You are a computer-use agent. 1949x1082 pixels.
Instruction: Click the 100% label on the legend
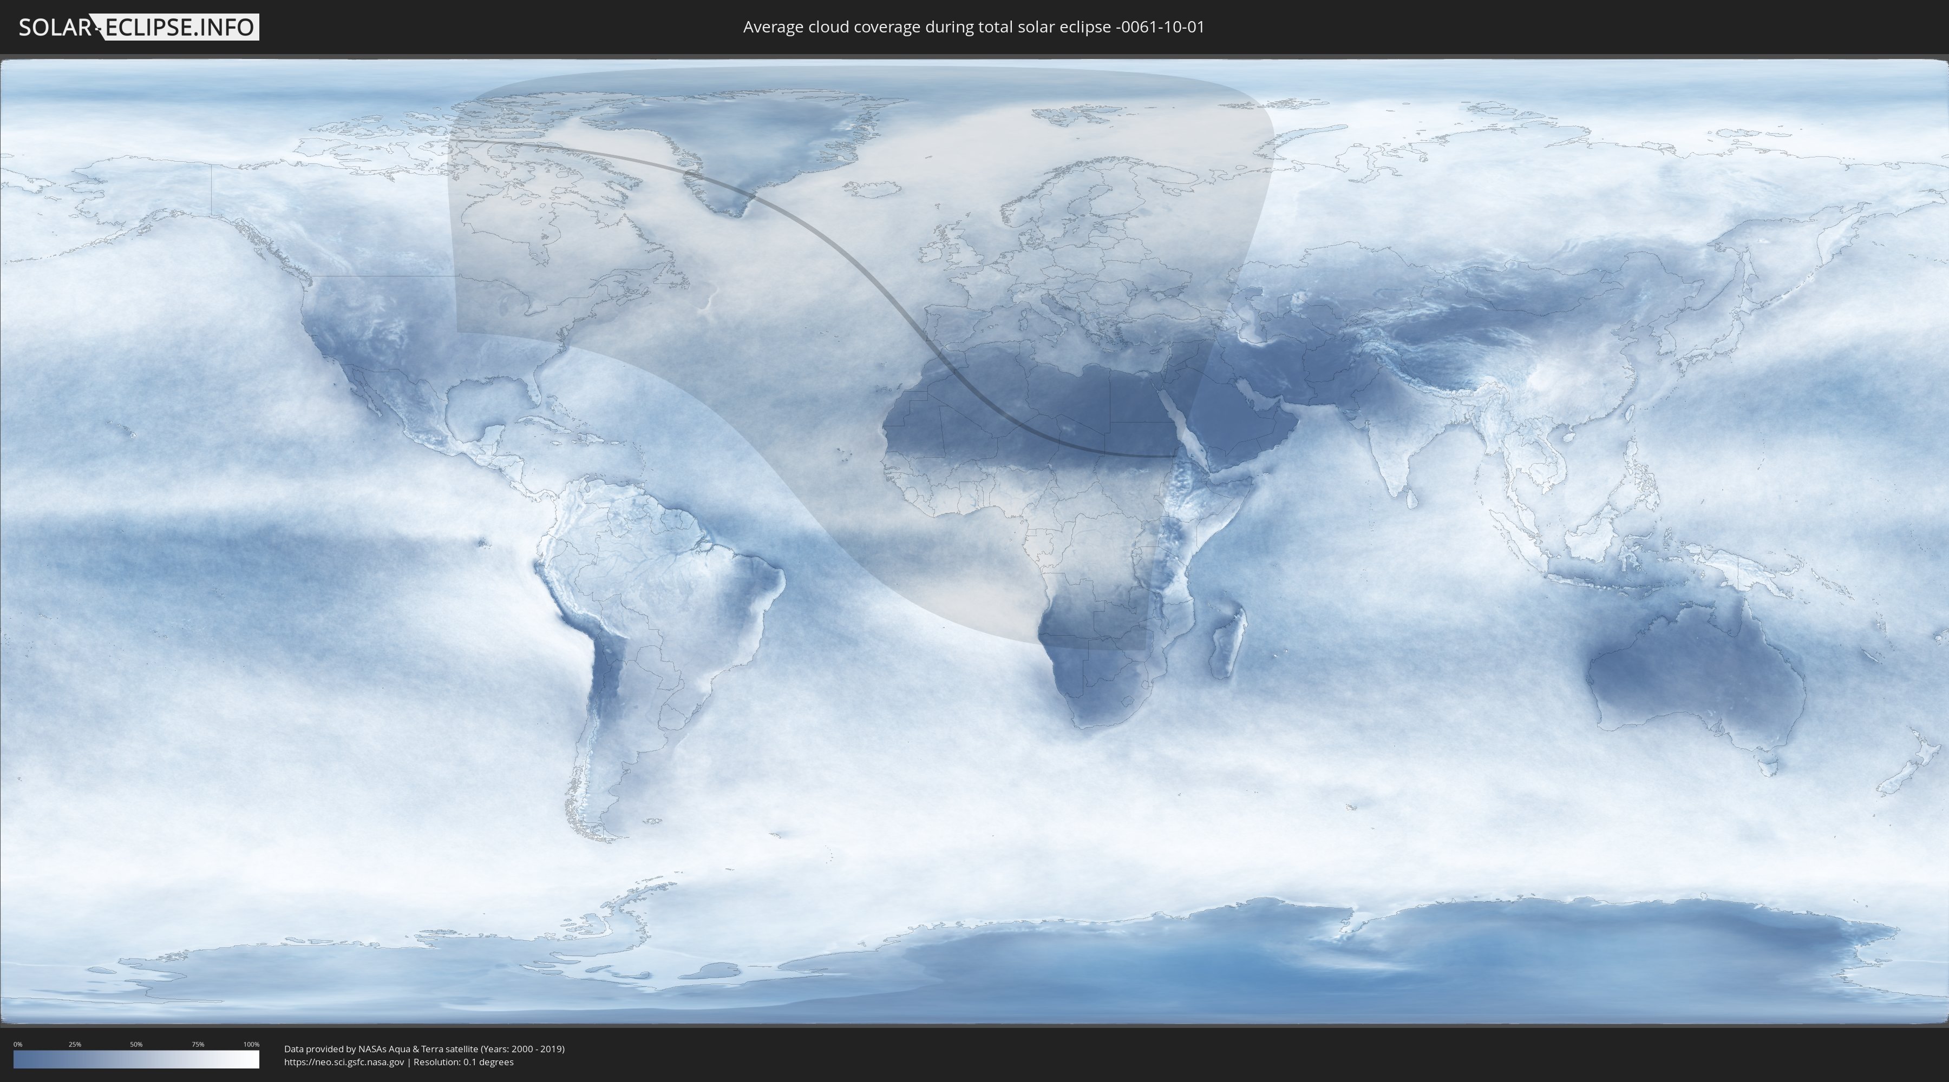(x=251, y=1044)
